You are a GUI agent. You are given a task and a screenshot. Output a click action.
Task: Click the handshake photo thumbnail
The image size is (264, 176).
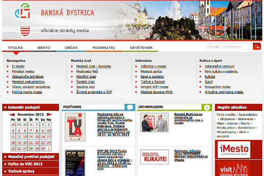(154, 122)
